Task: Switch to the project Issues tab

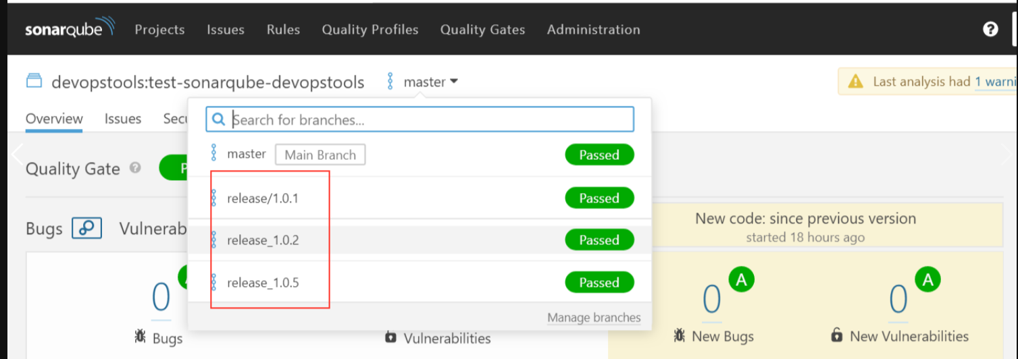Action: pos(123,119)
